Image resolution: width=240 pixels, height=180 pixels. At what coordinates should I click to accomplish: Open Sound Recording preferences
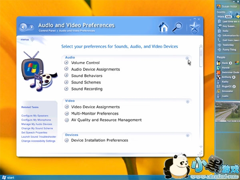87,89
